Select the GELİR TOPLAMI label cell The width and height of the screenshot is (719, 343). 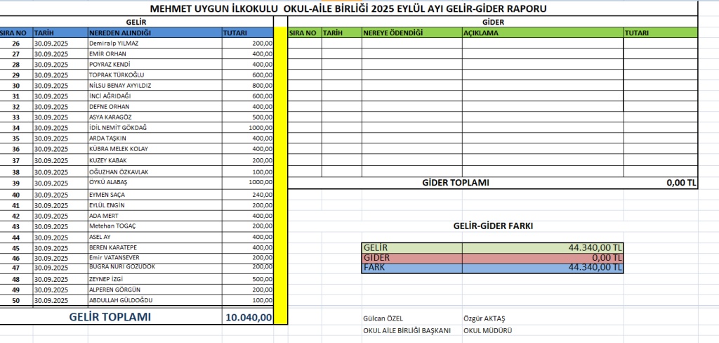[x=110, y=317]
